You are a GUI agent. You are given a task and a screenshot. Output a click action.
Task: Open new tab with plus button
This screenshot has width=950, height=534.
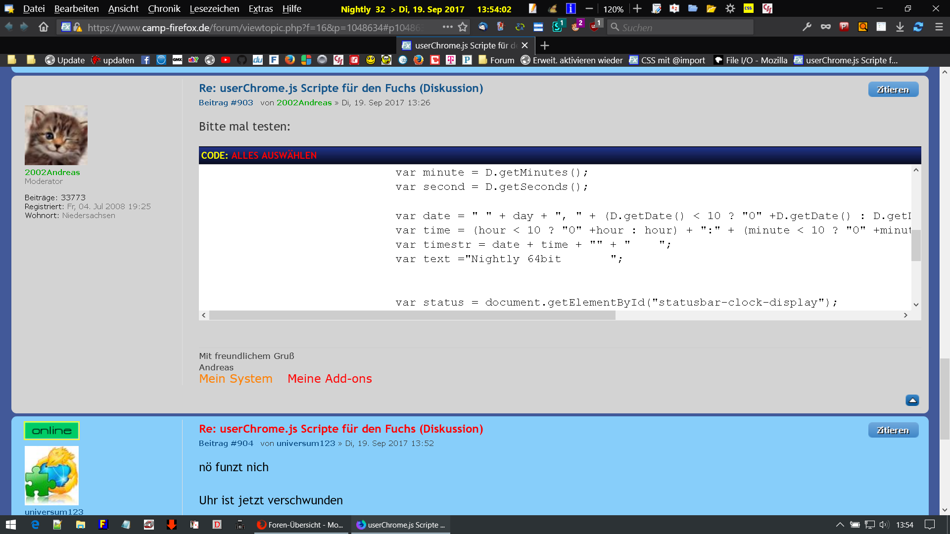544,45
